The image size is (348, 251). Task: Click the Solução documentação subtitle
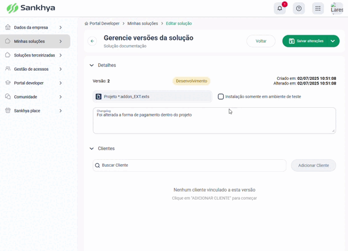click(125, 46)
